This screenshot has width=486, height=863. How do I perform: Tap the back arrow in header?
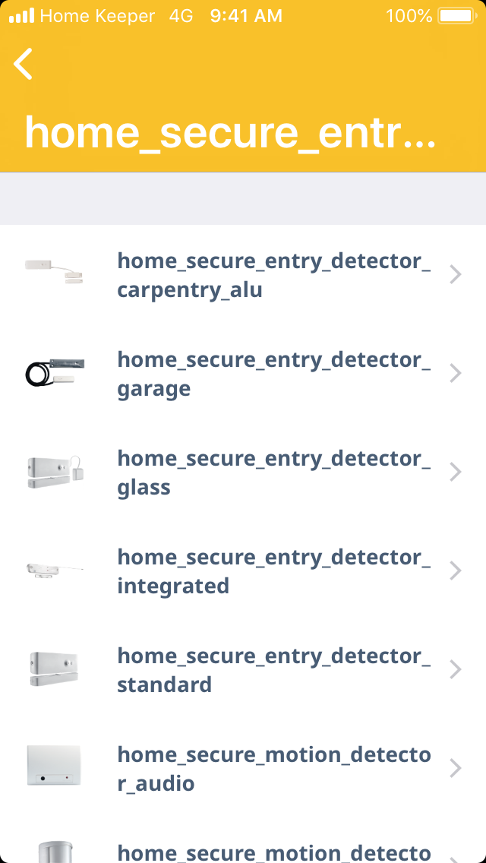pos(24,64)
